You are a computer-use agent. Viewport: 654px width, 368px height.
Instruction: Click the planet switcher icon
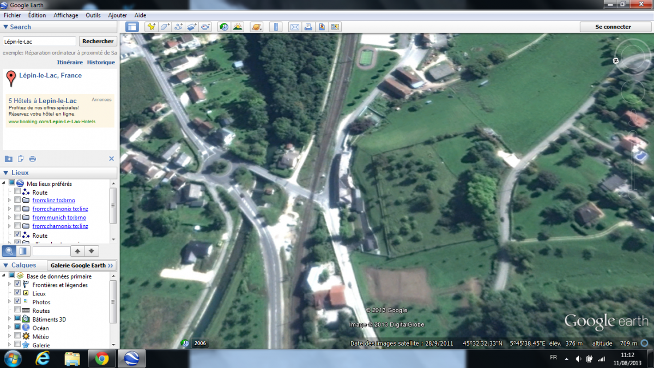coord(256,27)
